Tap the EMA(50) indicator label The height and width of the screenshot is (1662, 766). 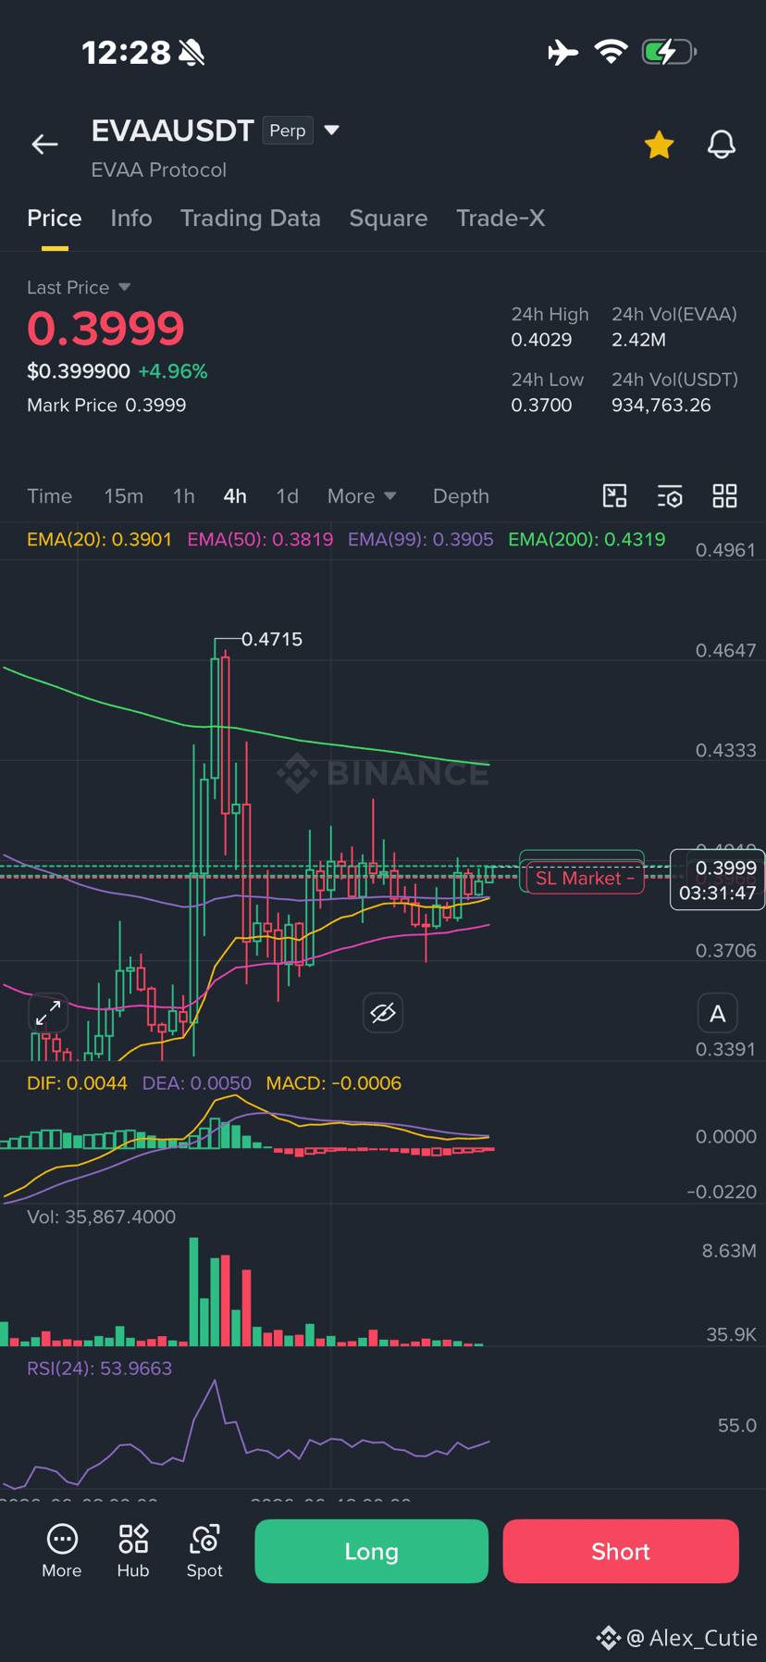click(x=260, y=539)
